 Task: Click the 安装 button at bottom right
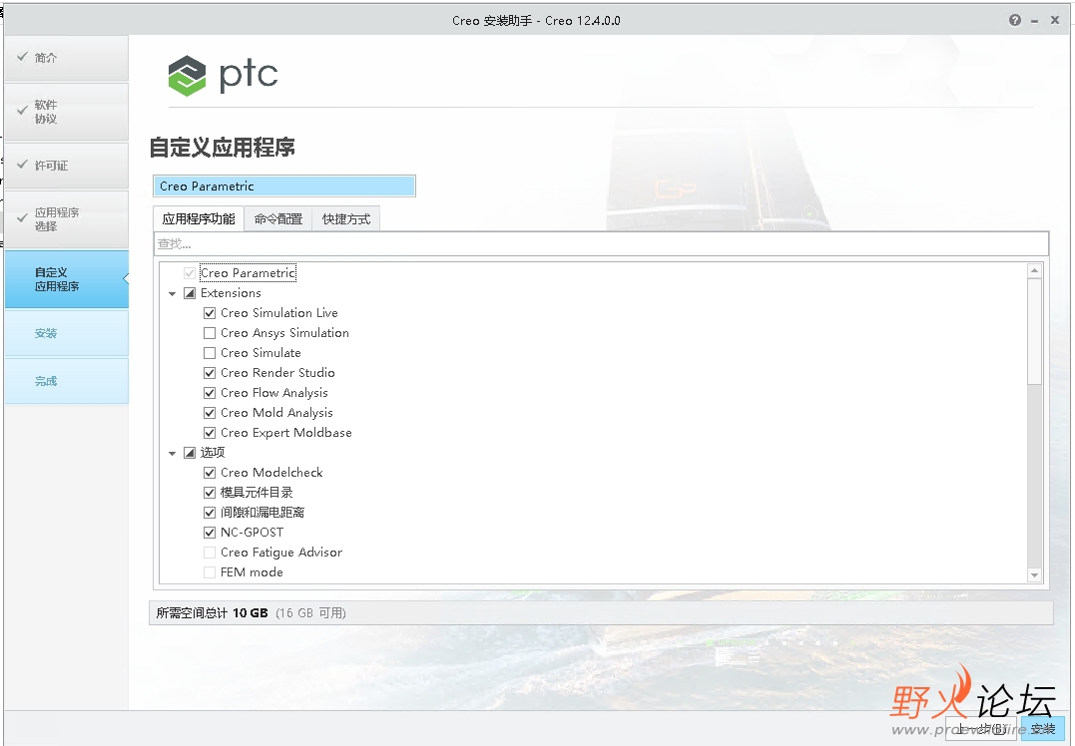(1043, 729)
